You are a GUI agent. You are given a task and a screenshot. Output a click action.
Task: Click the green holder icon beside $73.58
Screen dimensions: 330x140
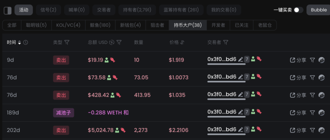(109, 77)
